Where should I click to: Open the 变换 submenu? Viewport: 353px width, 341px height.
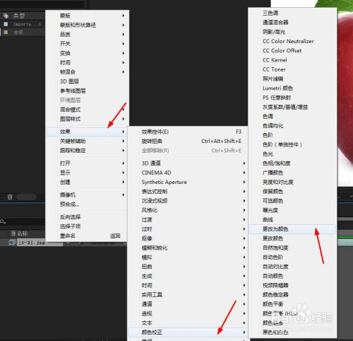coord(87,53)
